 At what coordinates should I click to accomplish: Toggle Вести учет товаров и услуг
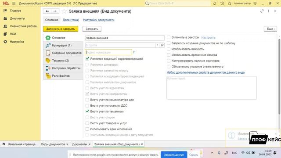pyautogui.click(x=87, y=123)
